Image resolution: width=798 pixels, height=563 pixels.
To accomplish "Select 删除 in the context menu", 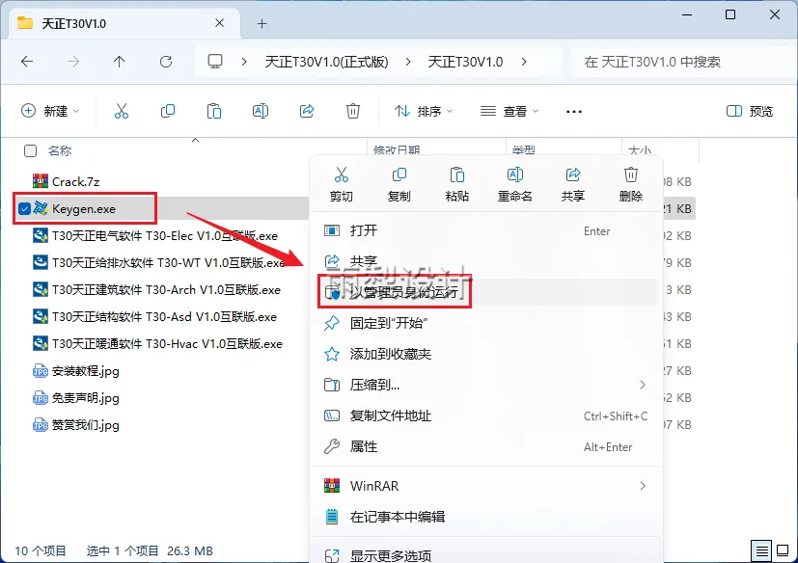I will click(631, 185).
